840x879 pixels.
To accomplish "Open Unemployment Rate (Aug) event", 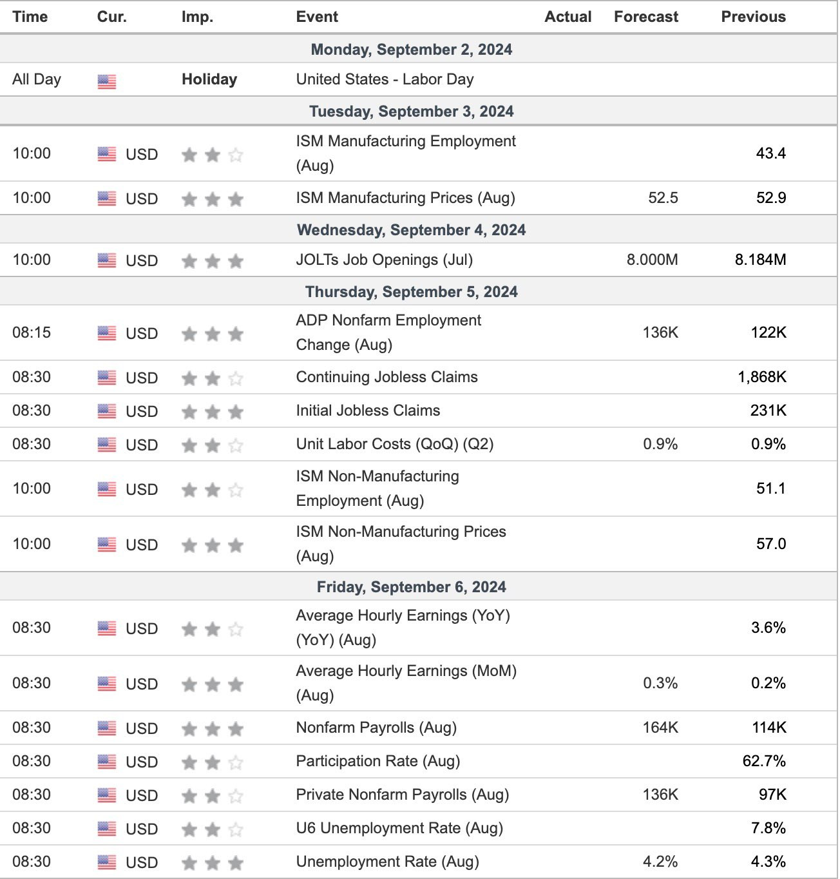I will pos(388,862).
